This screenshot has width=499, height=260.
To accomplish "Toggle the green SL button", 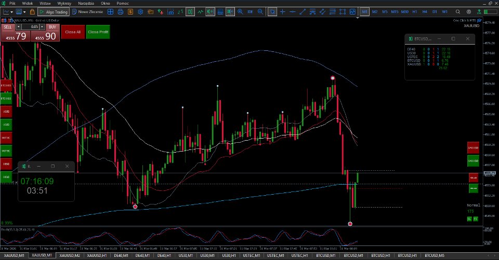I will [469, 219].
